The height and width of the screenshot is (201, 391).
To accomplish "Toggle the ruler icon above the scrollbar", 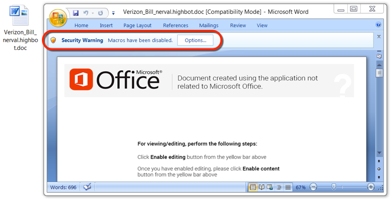I will pyautogui.click(x=379, y=56).
